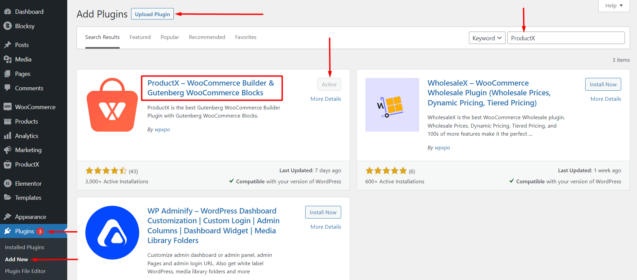Open the ProductX WooCommerce Builder title link

[x=211, y=88]
